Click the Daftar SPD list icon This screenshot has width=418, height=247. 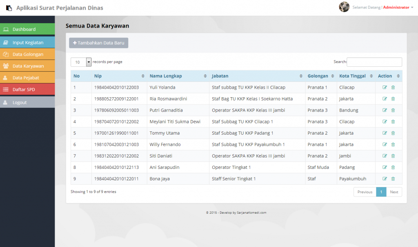click(7, 89)
